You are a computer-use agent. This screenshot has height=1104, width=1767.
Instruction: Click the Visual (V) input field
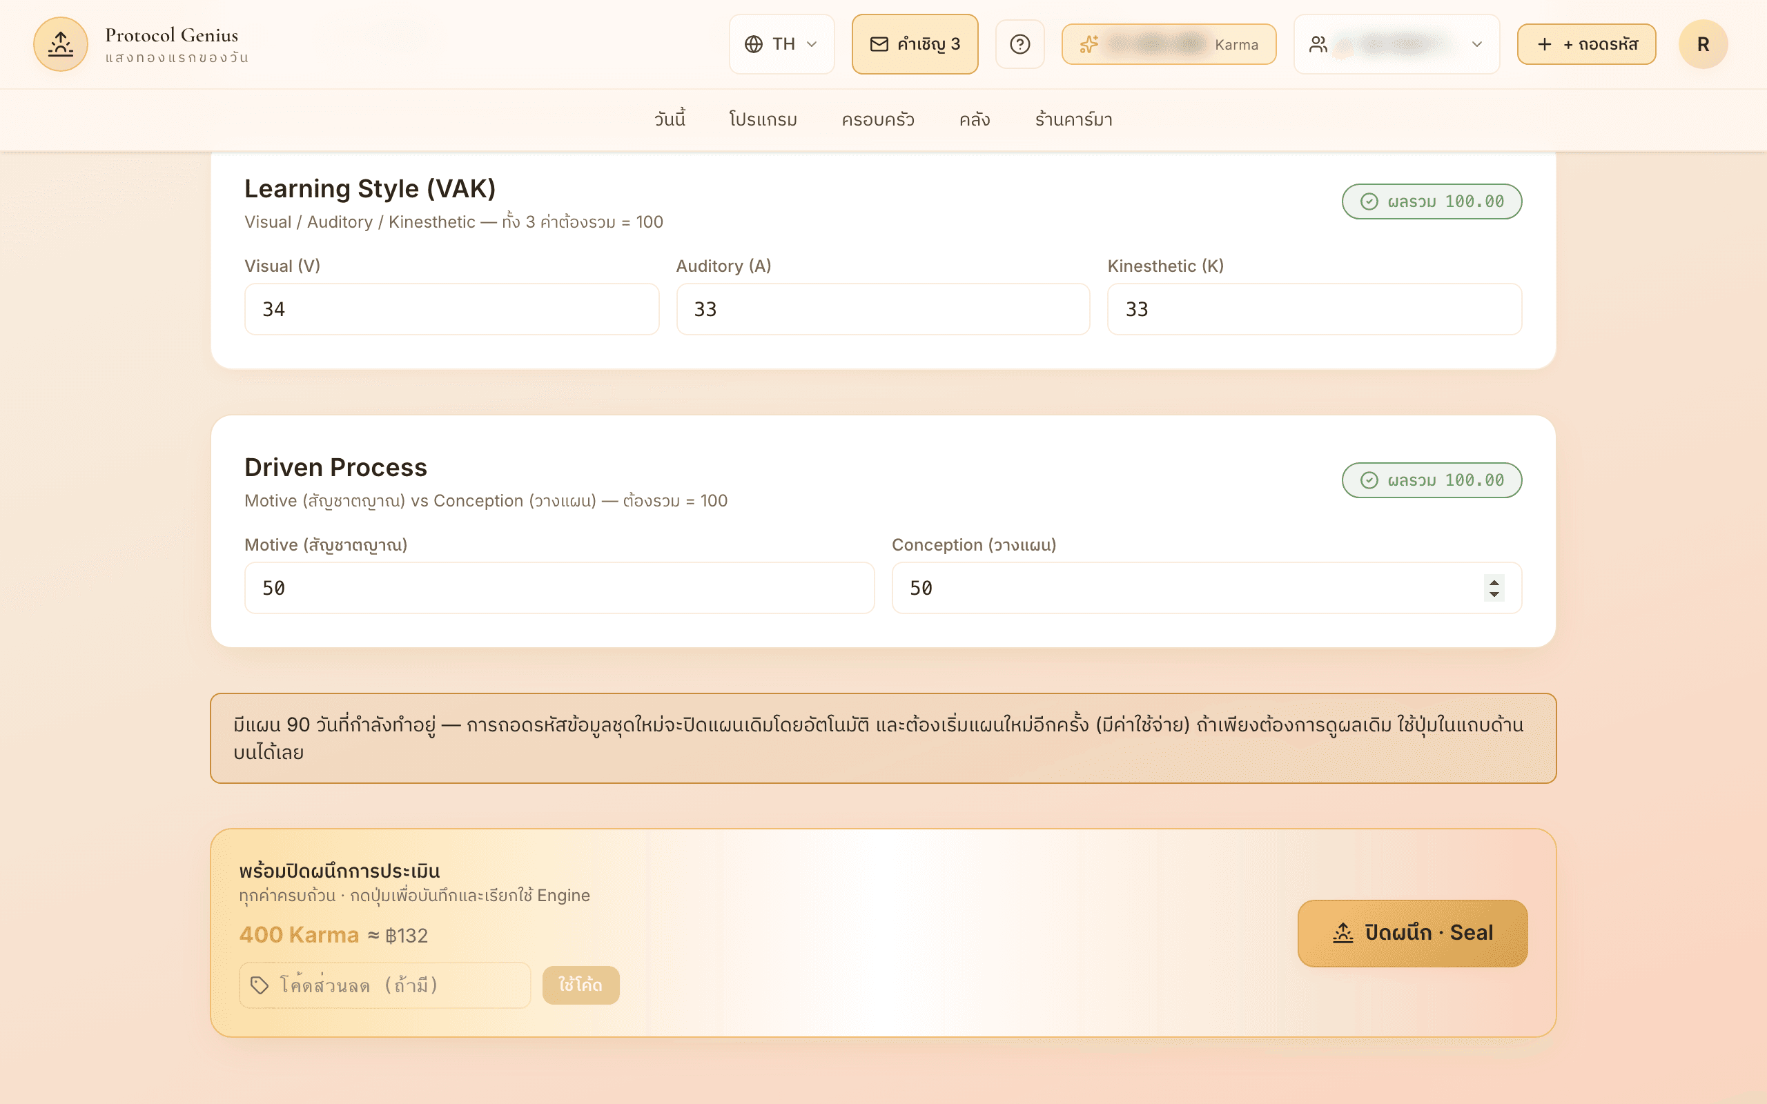coord(451,309)
